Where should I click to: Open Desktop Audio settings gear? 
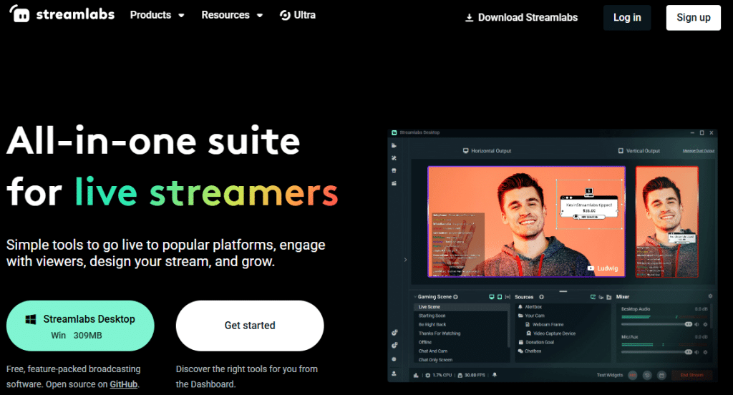tap(705, 324)
